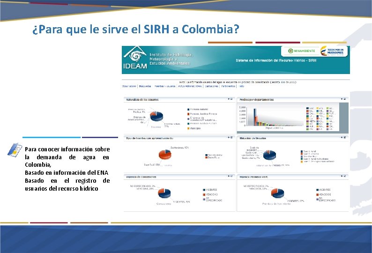Click the Vigencia de Concesiones pie chart
Image resolution: width=372 pixels, height=253 pixels.
coord(164,193)
